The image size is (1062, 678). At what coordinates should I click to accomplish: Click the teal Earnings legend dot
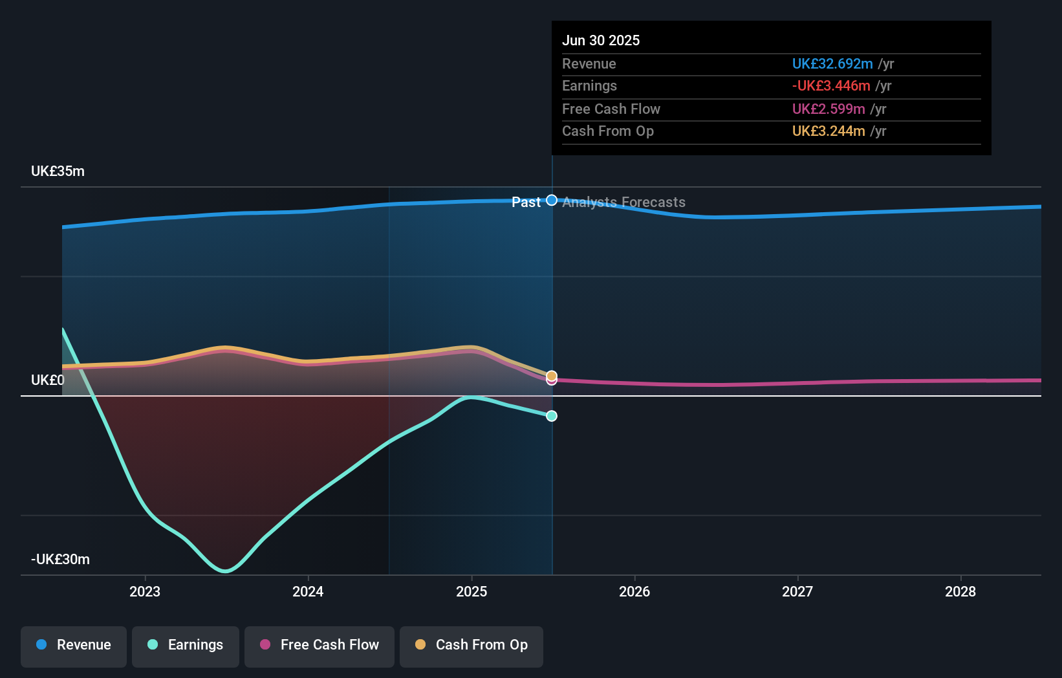(151, 645)
